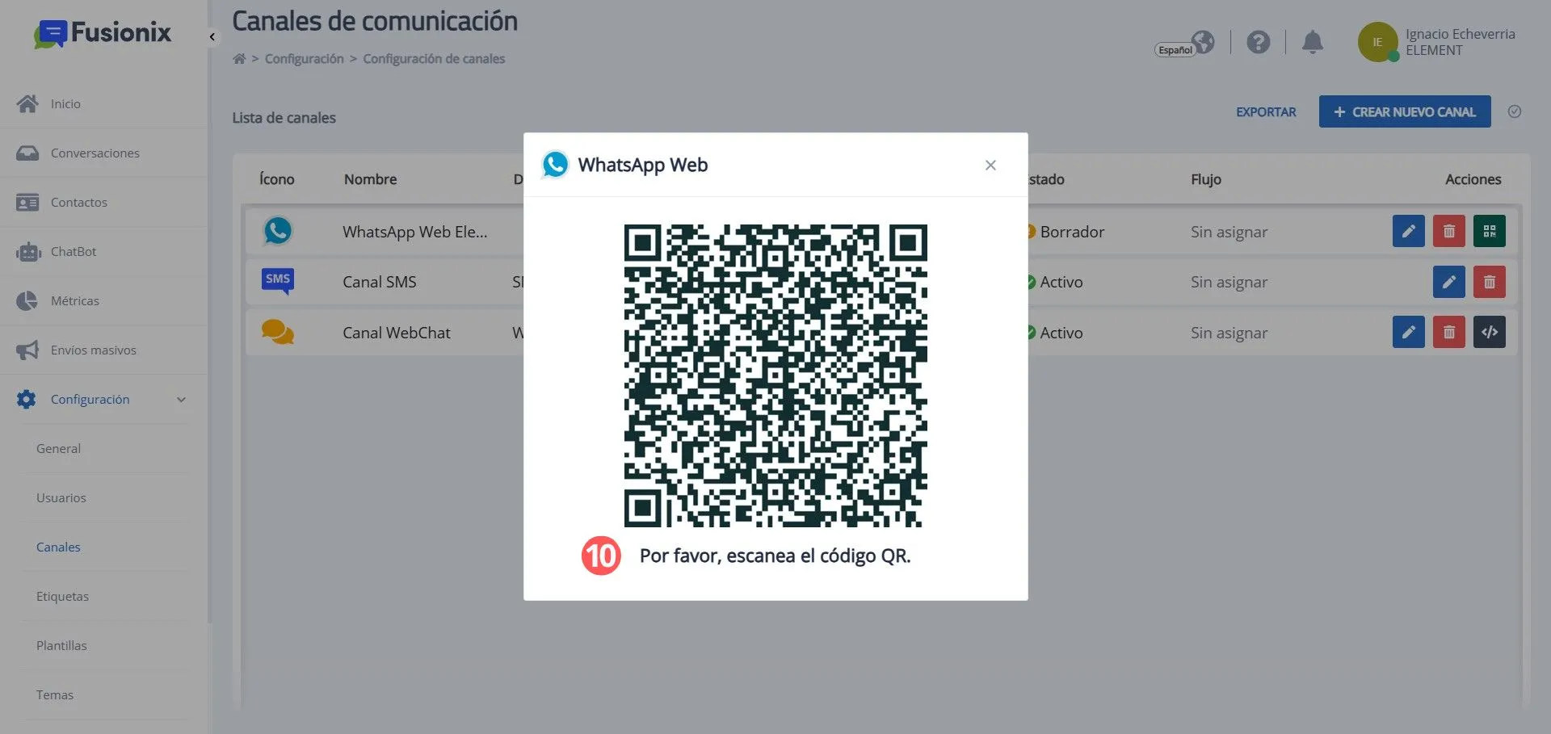Viewport: 1551px width, 734px height.
Task: Click the WhatsApp QR code image
Action: (775, 375)
